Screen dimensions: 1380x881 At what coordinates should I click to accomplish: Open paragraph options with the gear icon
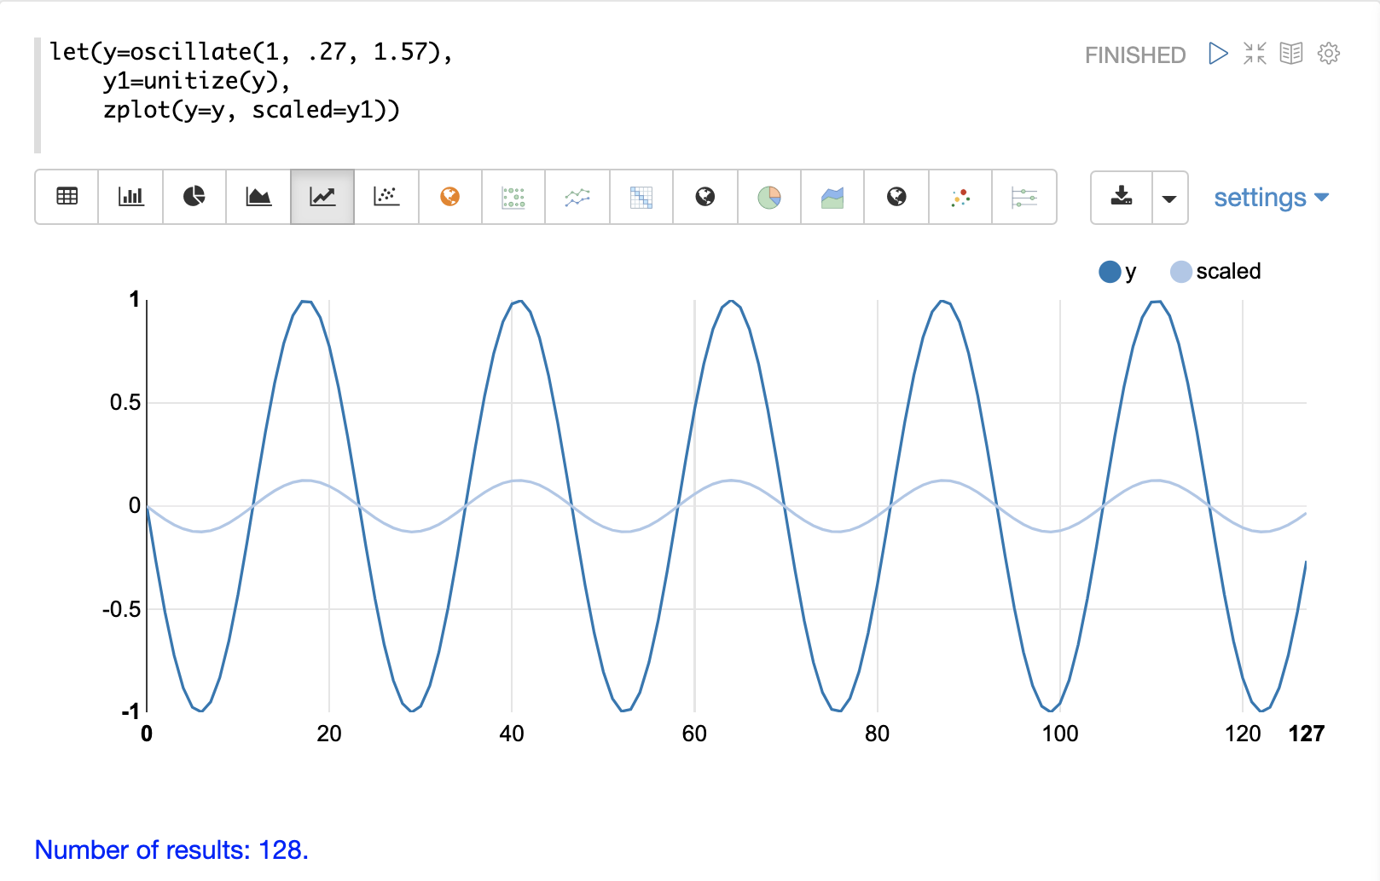[1329, 54]
